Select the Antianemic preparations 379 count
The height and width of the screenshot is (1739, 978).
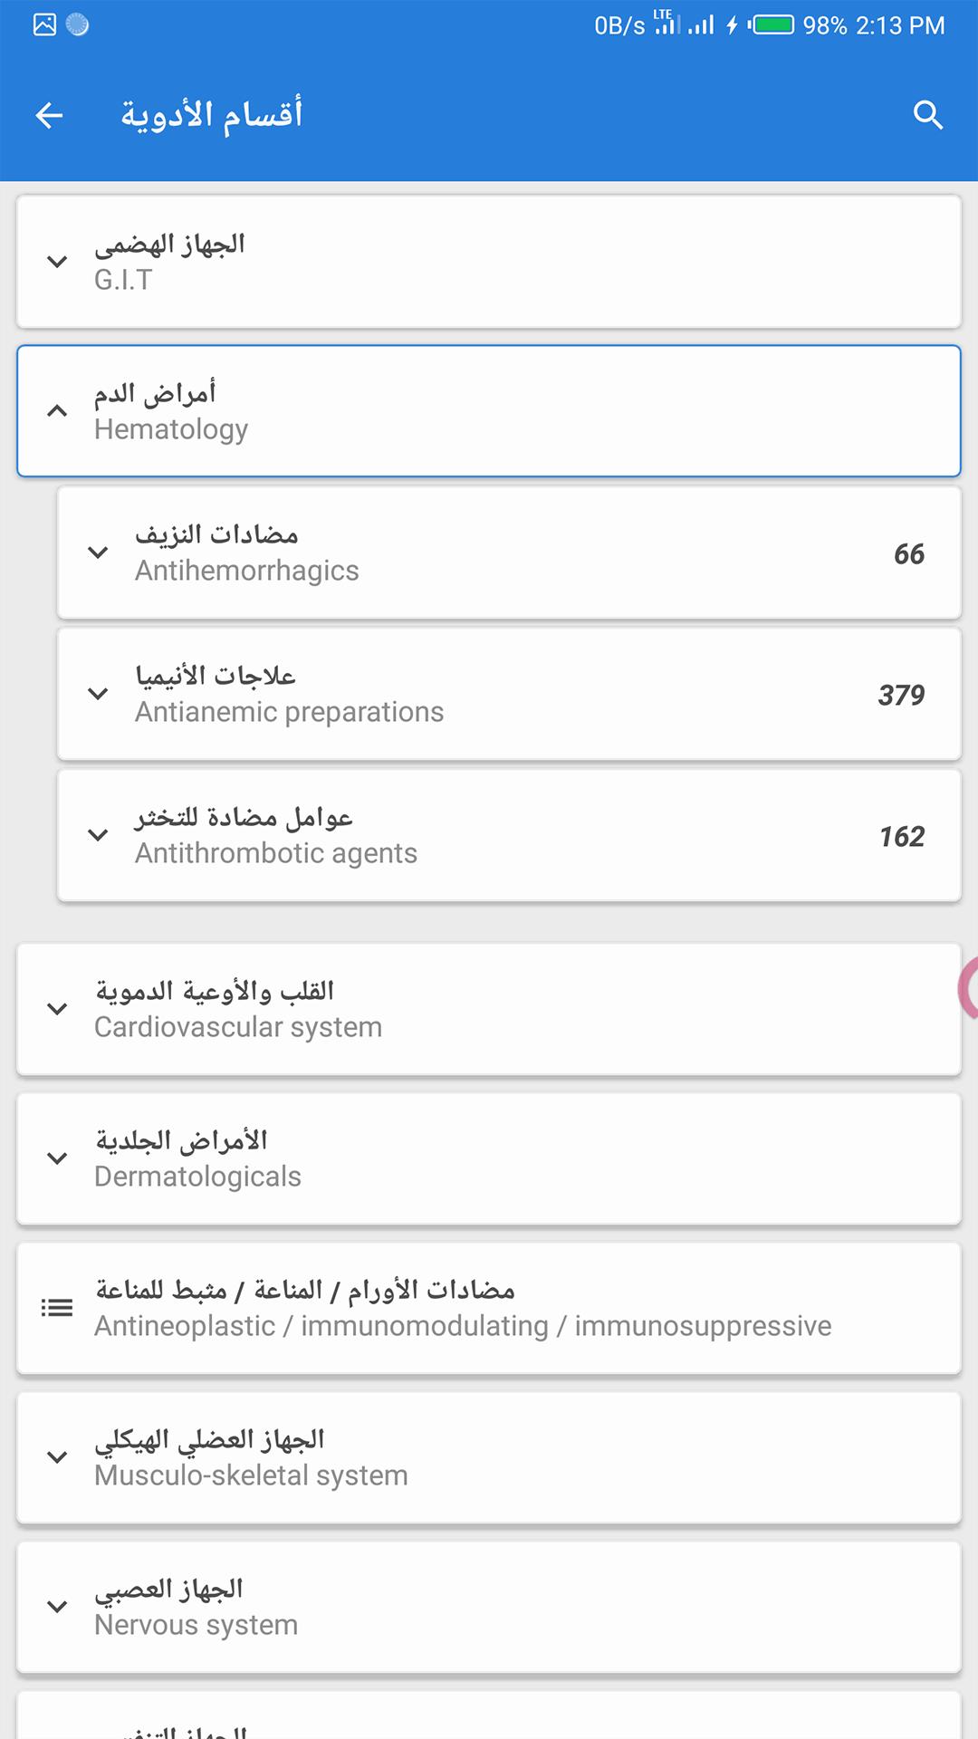(x=901, y=695)
